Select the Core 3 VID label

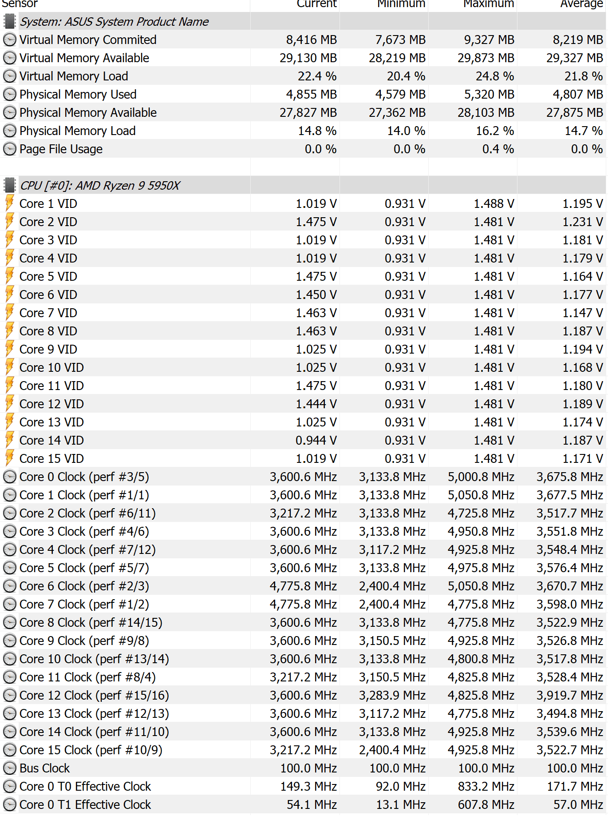pos(48,240)
